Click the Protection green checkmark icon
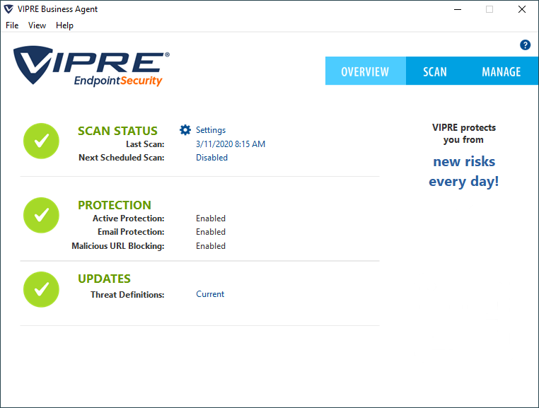 click(x=42, y=215)
